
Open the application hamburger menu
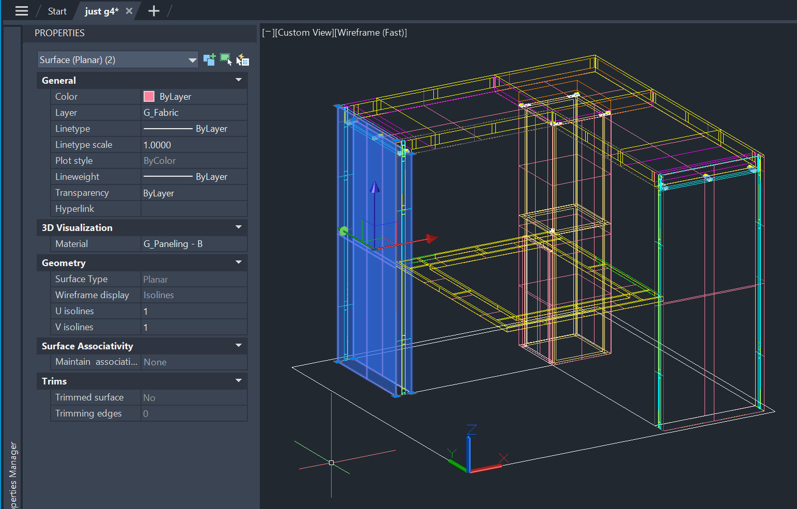click(x=20, y=10)
